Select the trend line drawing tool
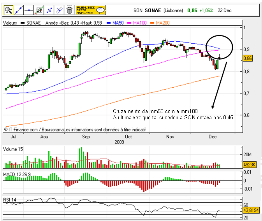 coord(19,10)
